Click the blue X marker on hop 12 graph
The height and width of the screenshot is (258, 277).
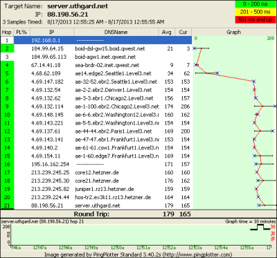tap(273, 131)
